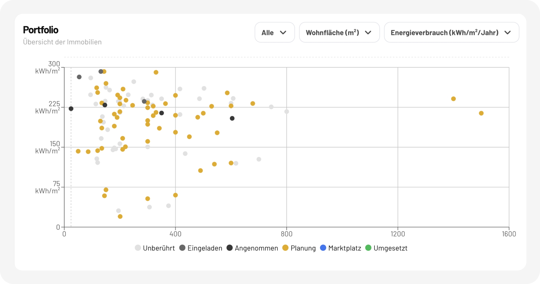Screen dimensions: 540x284
Task: Select the black point near 600 m²
Action: point(232,118)
